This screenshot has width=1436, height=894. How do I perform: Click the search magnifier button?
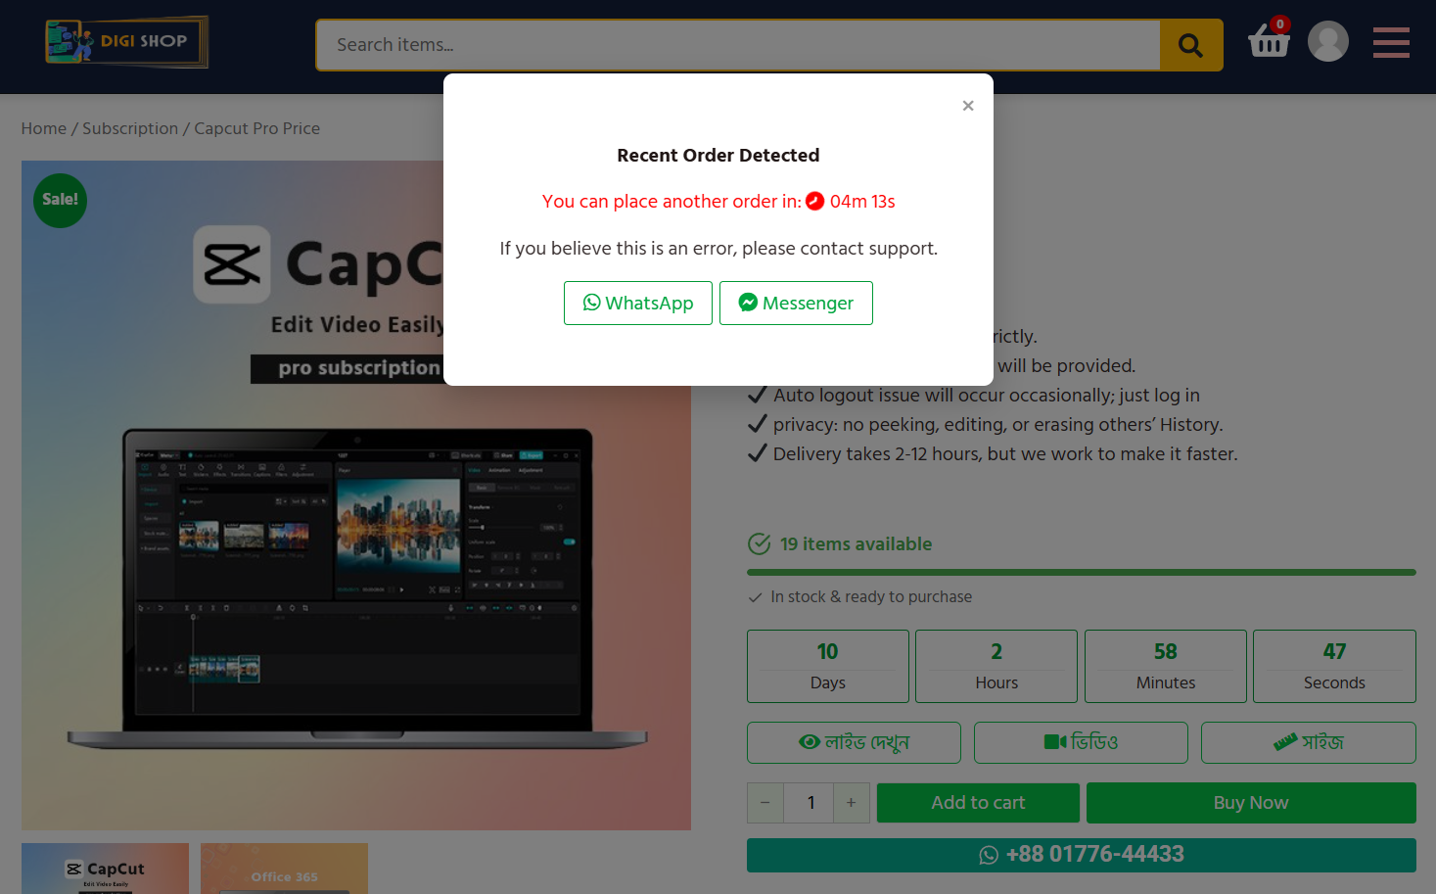tap(1190, 45)
